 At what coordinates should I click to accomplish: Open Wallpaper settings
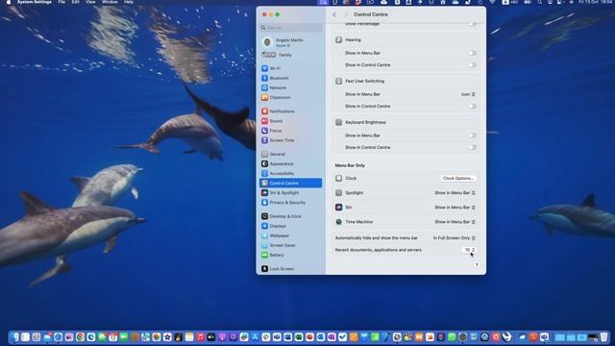click(x=290, y=235)
